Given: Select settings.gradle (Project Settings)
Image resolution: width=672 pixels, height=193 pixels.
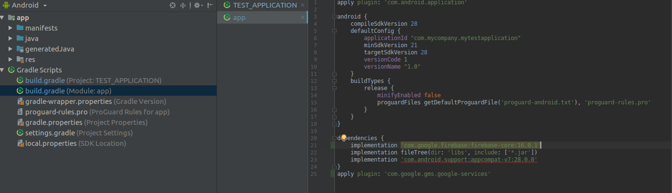Looking at the screenshot, I should 79,133.
